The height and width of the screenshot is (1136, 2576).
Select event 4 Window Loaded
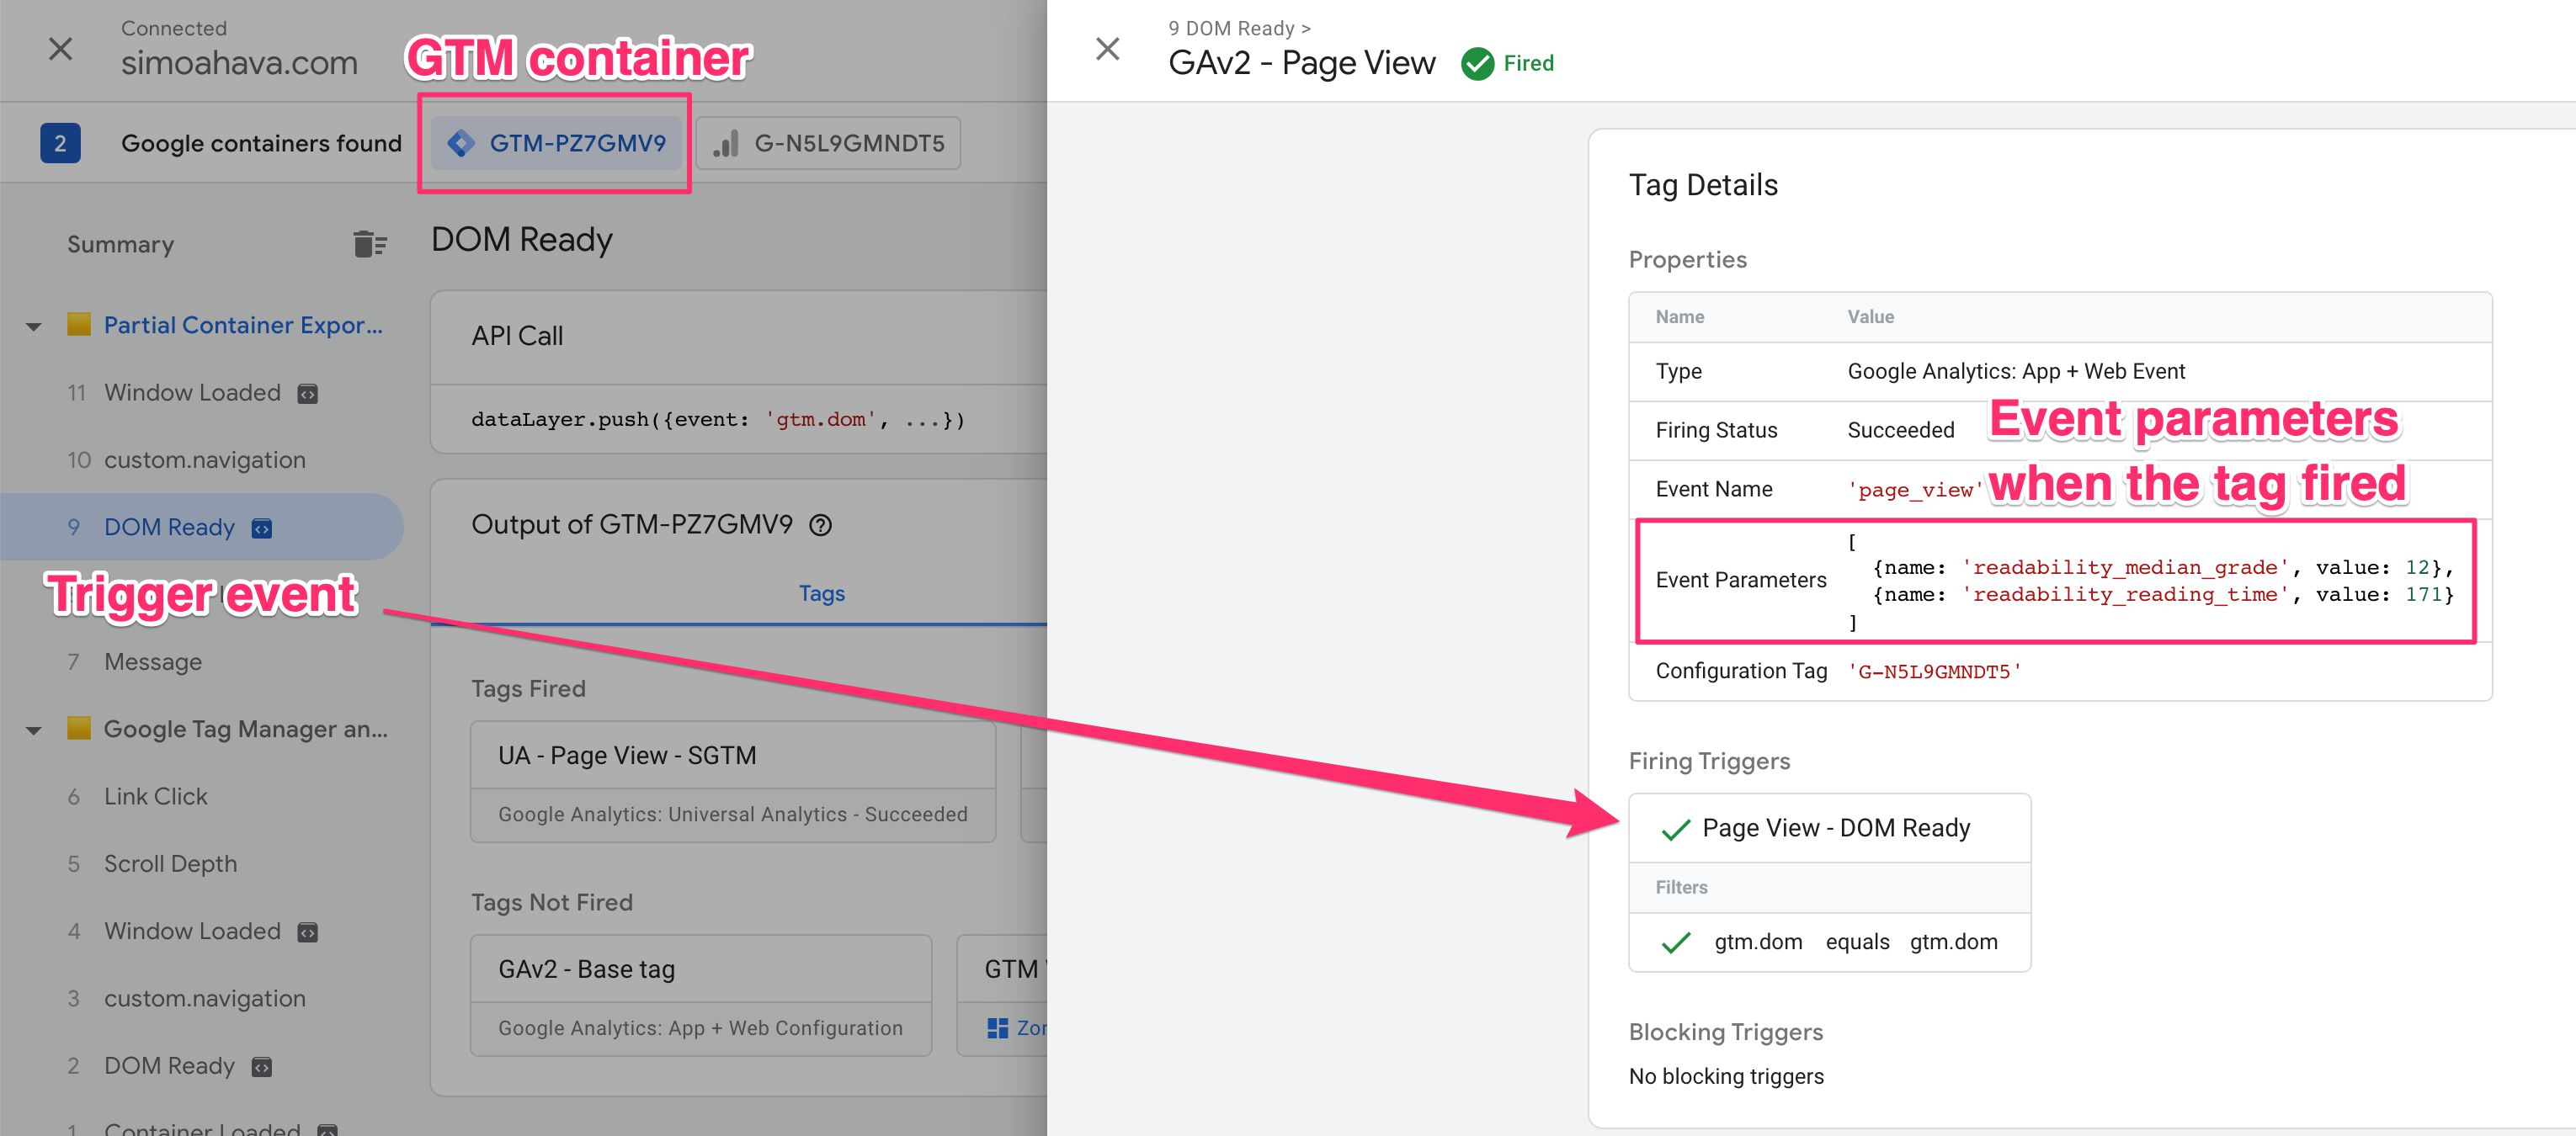coord(192,931)
